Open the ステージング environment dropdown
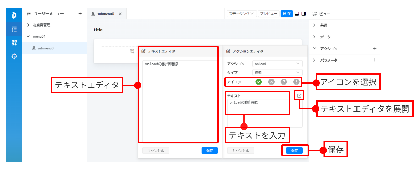The height and width of the screenshot is (170, 418). tap(242, 14)
